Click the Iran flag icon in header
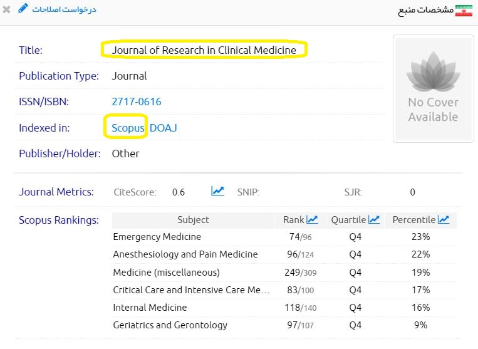 [x=464, y=11]
